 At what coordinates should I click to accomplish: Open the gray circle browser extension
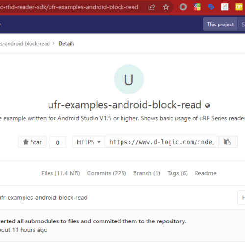[183, 7]
